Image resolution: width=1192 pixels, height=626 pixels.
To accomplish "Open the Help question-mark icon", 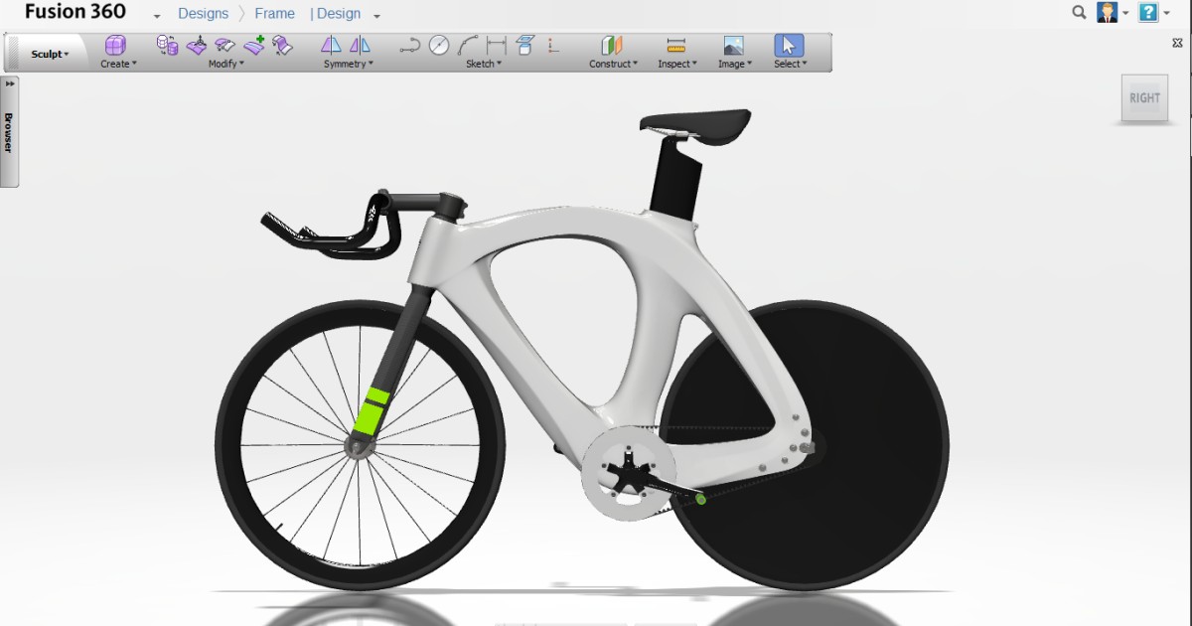I will [x=1149, y=13].
